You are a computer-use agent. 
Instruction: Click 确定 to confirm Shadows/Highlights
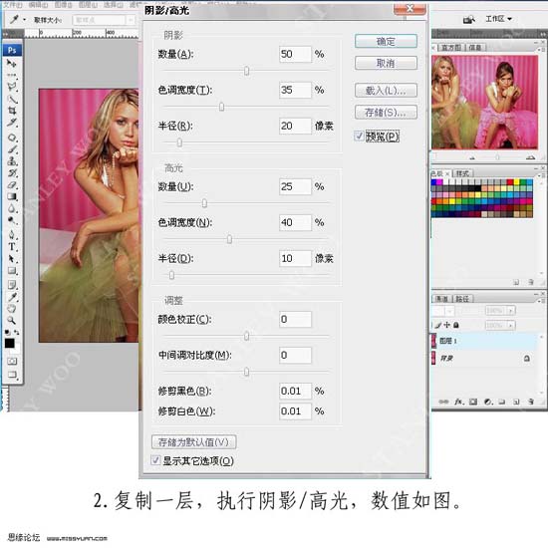point(386,41)
